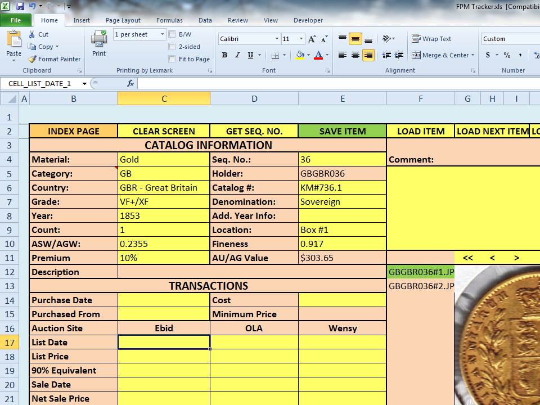This screenshot has width=540, height=405.
Task: Click the center text alignment icon
Action: tap(355, 55)
